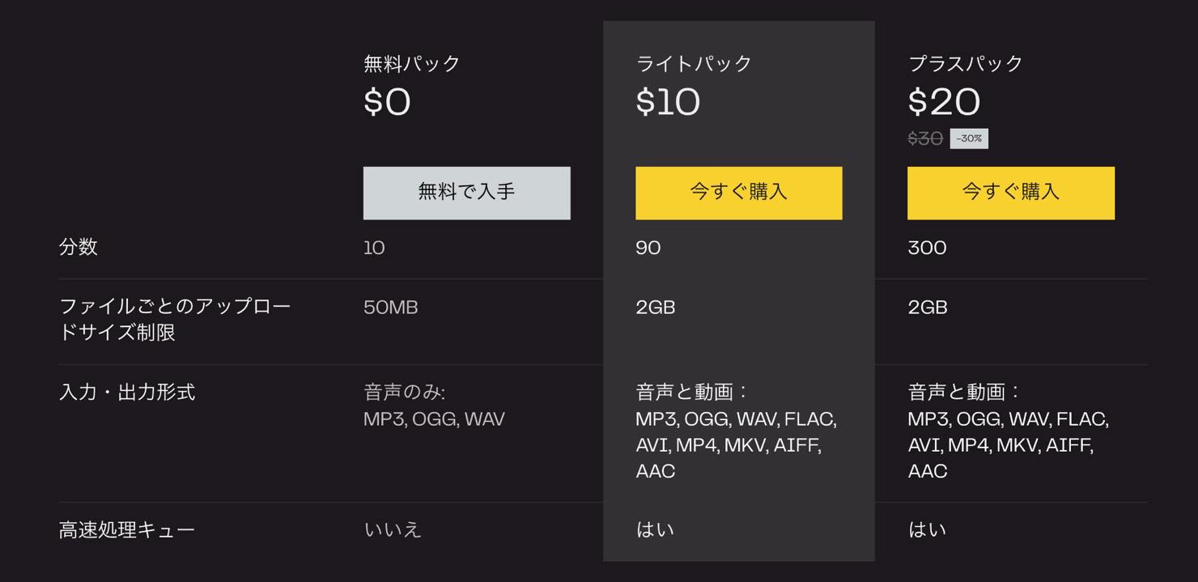Click the 高速処理キュー row label
This screenshot has height=582, width=1198.
(127, 530)
